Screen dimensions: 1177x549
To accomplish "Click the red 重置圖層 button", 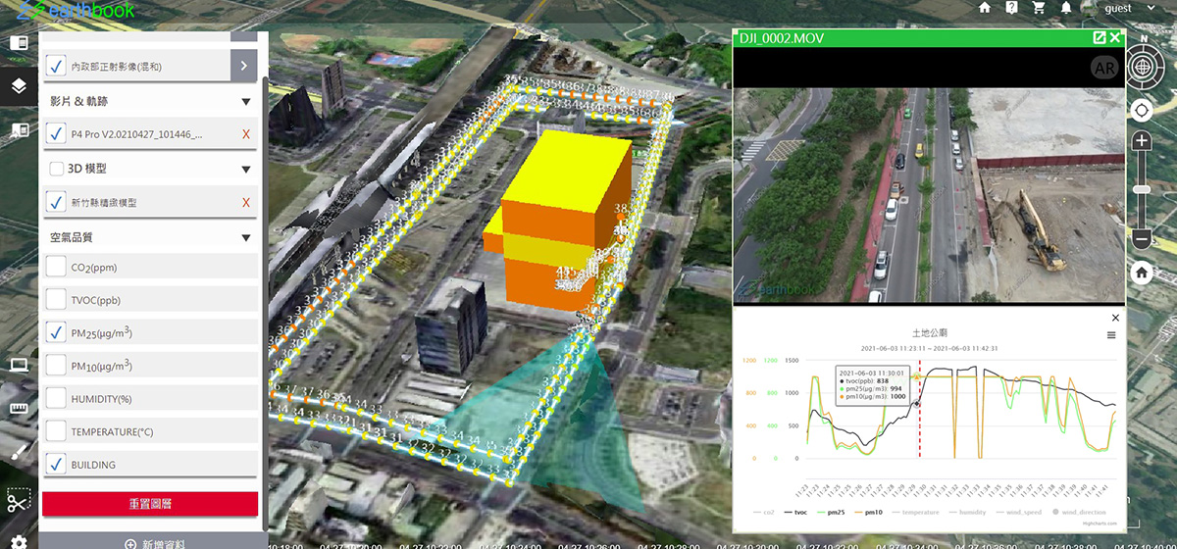I will (150, 504).
